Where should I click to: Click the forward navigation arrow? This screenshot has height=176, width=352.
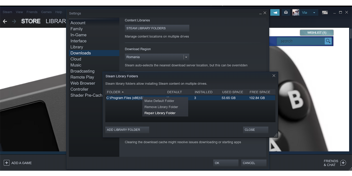pos(14,21)
